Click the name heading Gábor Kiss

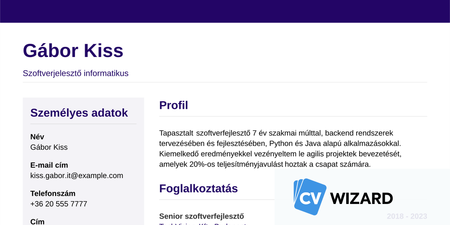73,51
